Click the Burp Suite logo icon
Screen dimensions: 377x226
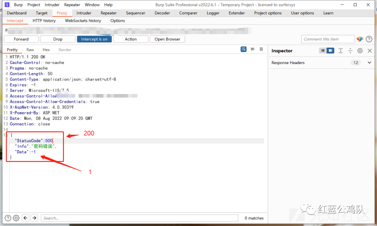tap(7, 5)
